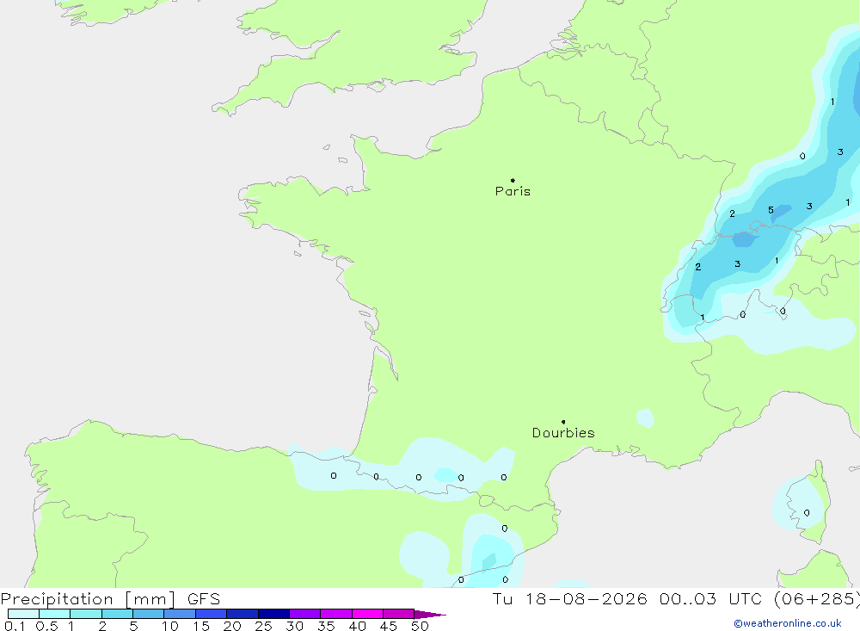Pick the legend swatch between 30 and 35
Screen dimensions: 860x631
305,614
